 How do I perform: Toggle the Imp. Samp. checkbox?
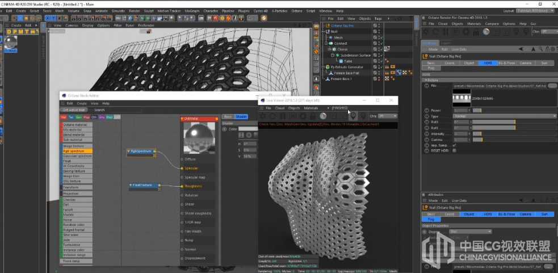pyautogui.click(x=455, y=145)
